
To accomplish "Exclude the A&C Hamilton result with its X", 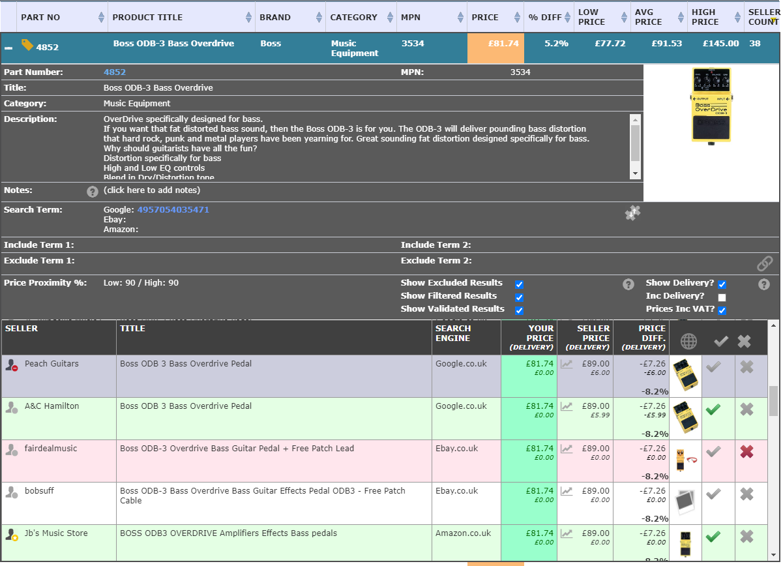I will coord(747,410).
